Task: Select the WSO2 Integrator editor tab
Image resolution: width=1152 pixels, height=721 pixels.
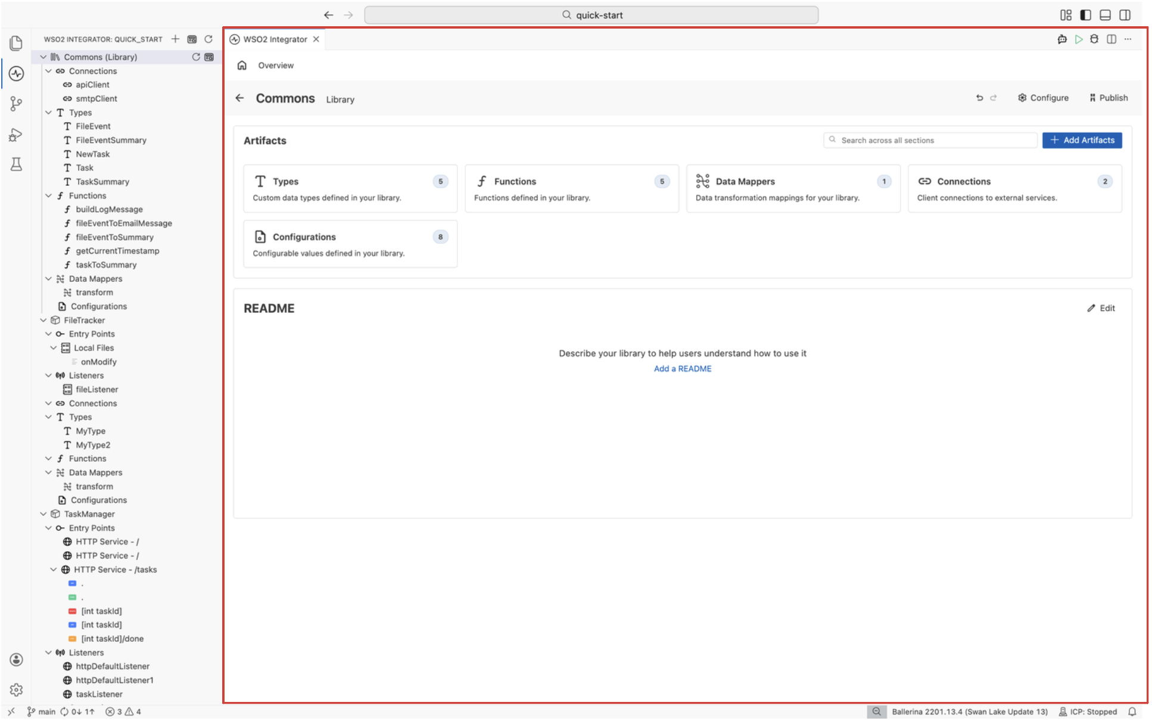Action: pyautogui.click(x=275, y=39)
